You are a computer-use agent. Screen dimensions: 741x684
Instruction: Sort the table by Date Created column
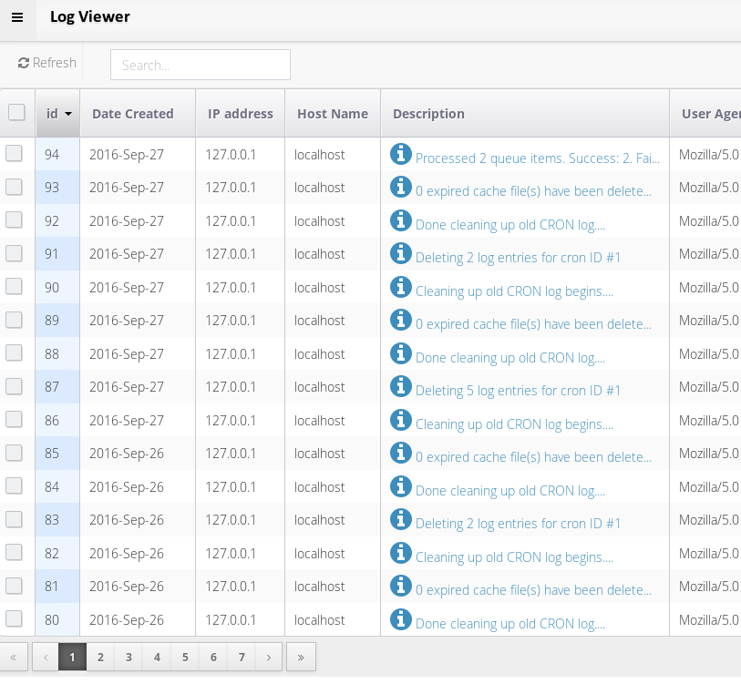[132, 114]
